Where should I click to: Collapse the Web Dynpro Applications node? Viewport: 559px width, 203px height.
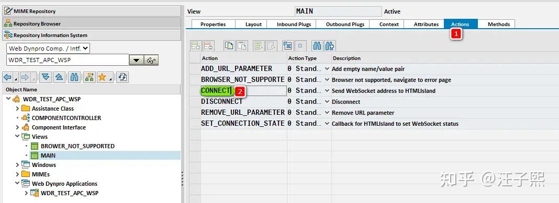point(17,184)
